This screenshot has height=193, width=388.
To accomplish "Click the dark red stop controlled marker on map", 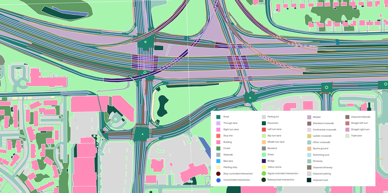I will (103, 132).
